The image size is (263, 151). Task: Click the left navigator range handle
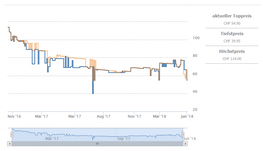(12, 134)
